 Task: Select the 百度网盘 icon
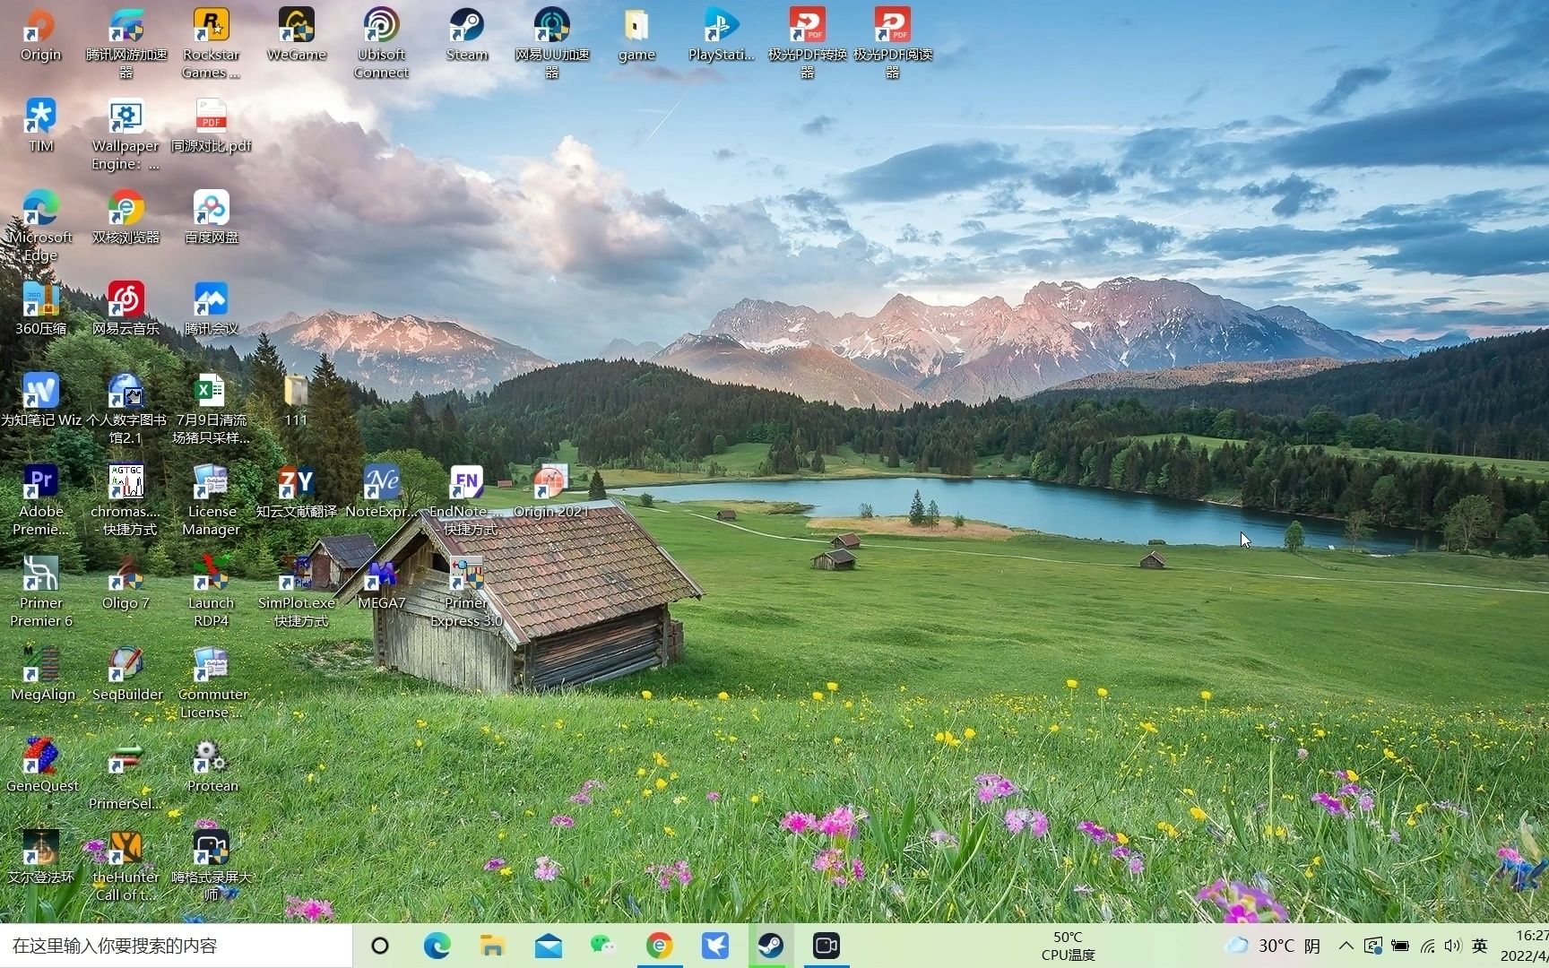pyautogui.click(x=211, y=217)
